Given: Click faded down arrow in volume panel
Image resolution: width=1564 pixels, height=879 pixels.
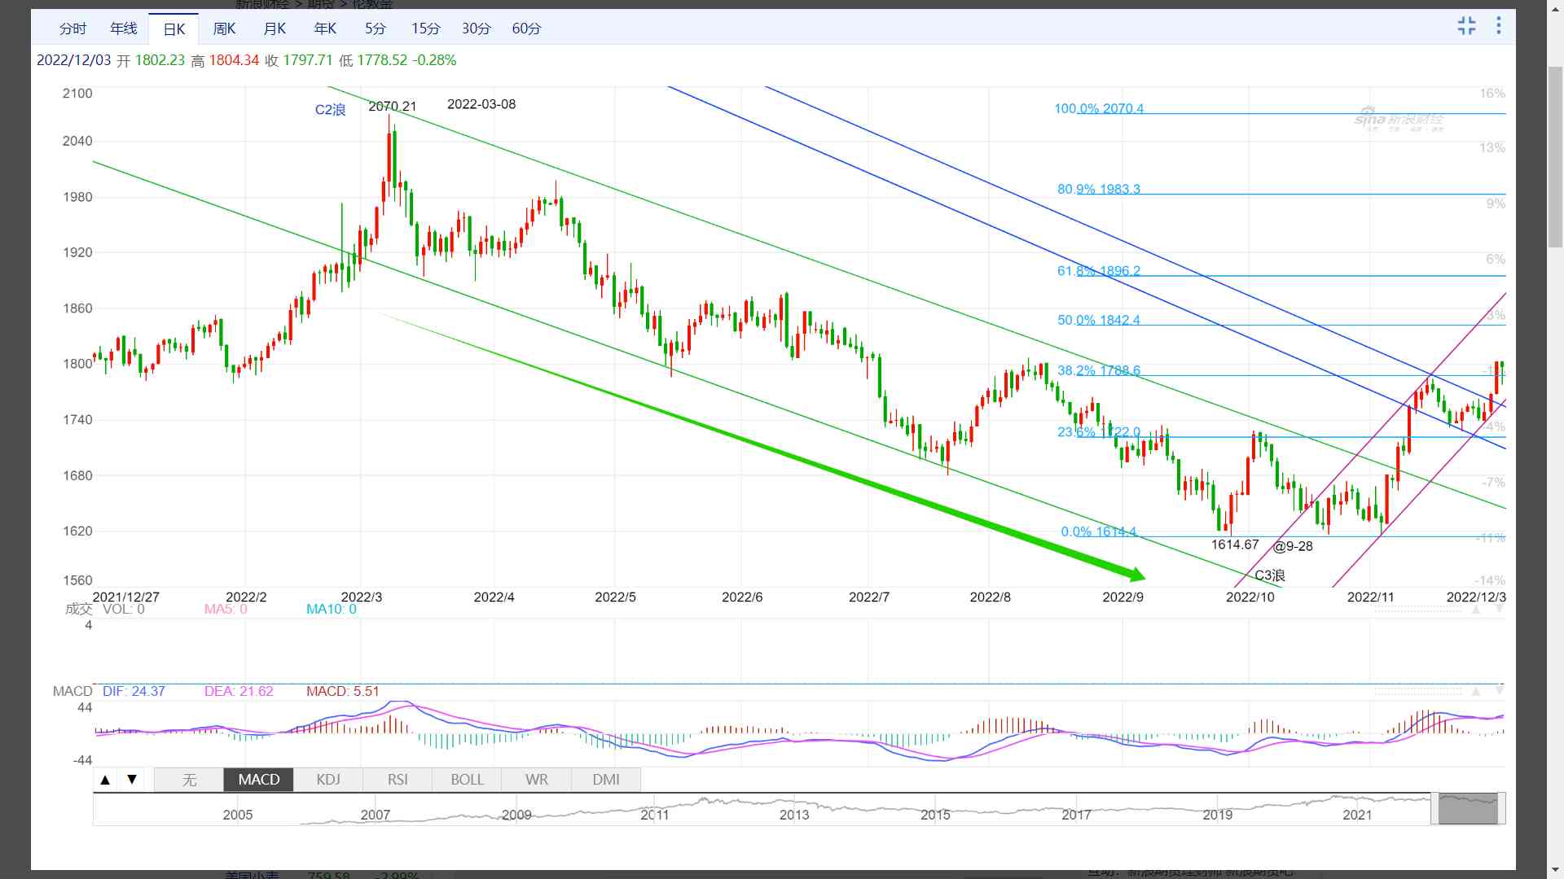Looking at the screenshot, I should pos(1500,610).
